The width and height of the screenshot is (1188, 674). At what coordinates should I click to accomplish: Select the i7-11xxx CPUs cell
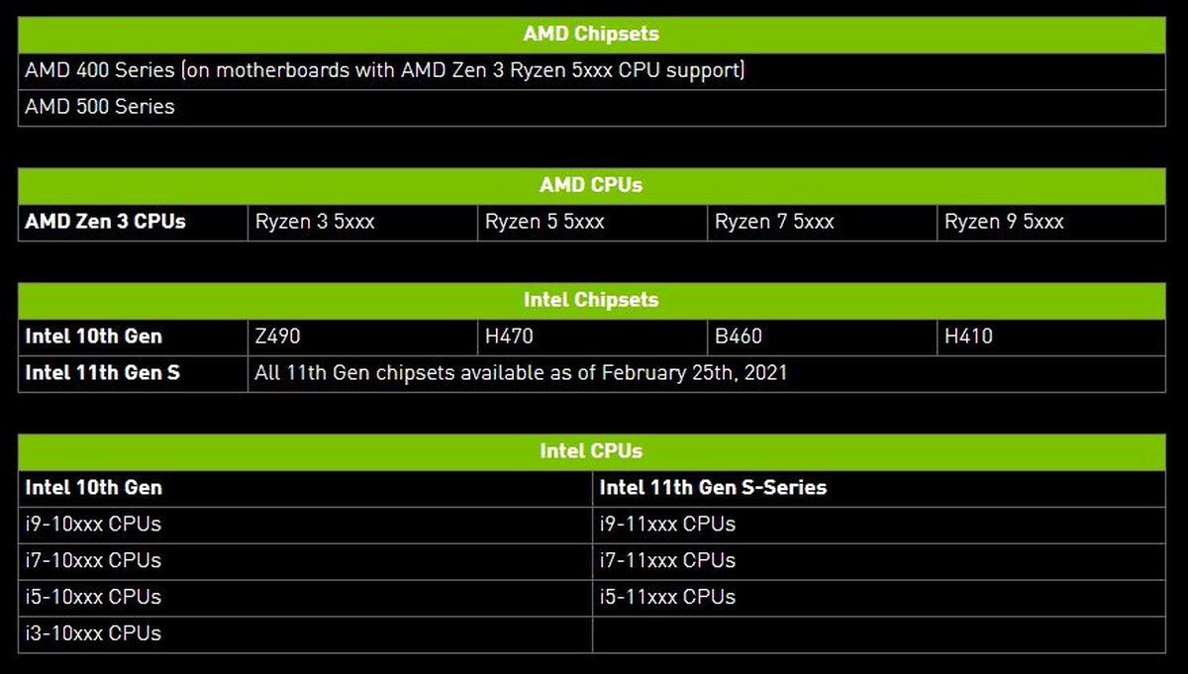point(668,560)
